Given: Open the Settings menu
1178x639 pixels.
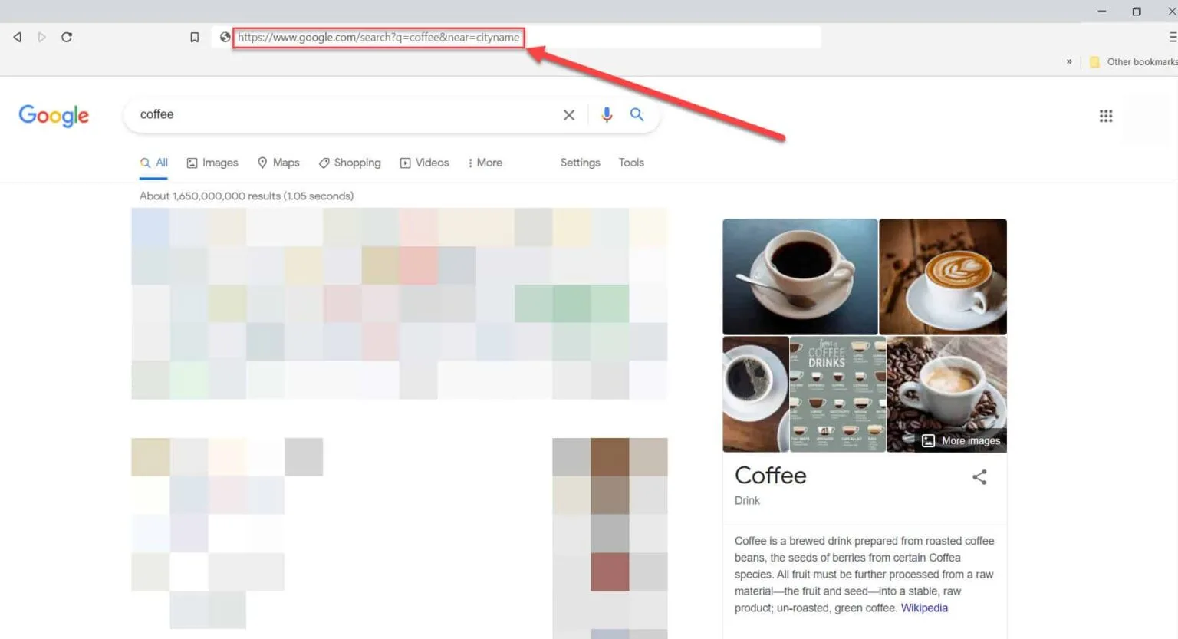Looking at the screenshot, I should (x=580, y=162).
